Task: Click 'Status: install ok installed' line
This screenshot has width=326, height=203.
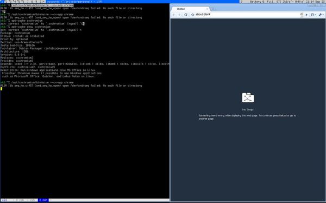Action: pyautogui.click(x=22, y=36)
